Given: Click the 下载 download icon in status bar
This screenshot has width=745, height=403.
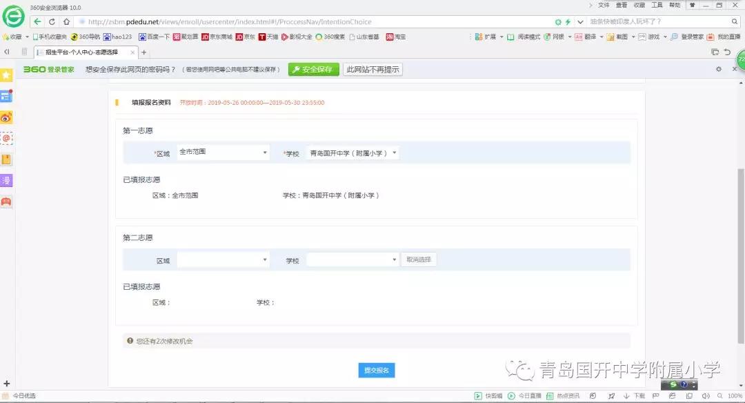Looking at the screenshot, I should pos(635,396).
